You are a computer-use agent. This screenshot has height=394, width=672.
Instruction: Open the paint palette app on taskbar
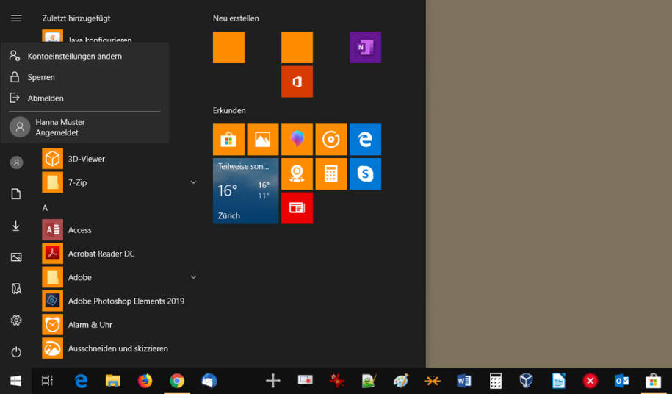pos(401,381)
